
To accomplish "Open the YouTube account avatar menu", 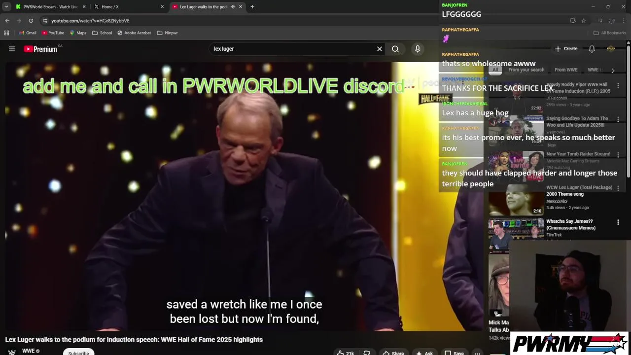I will coord(611,49).
